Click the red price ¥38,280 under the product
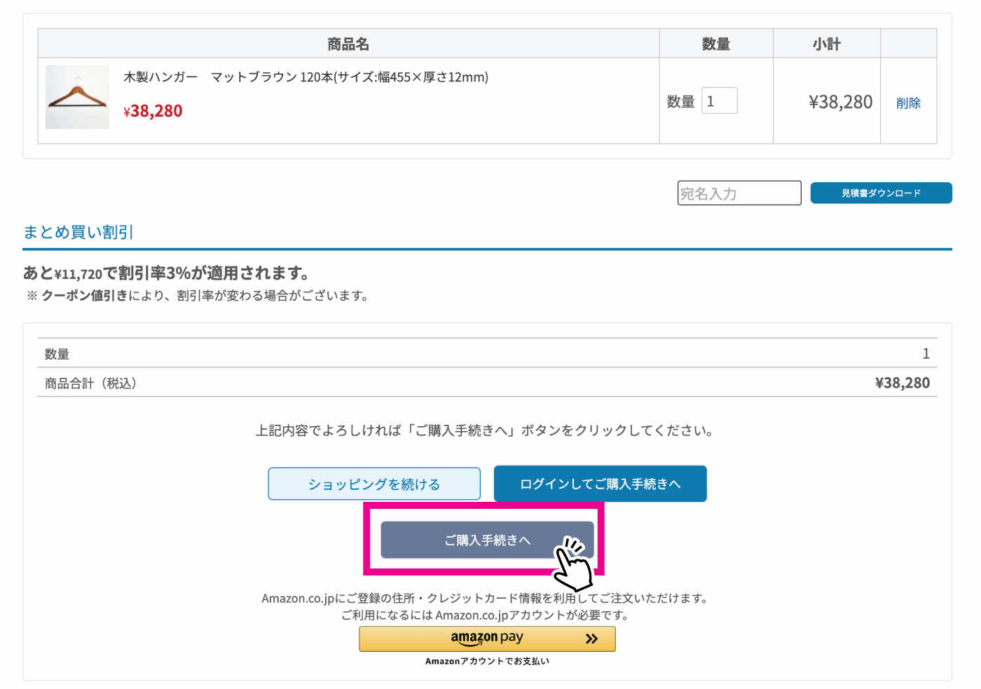The width and height of the screenshot is (981, 689). pos(153,111)
